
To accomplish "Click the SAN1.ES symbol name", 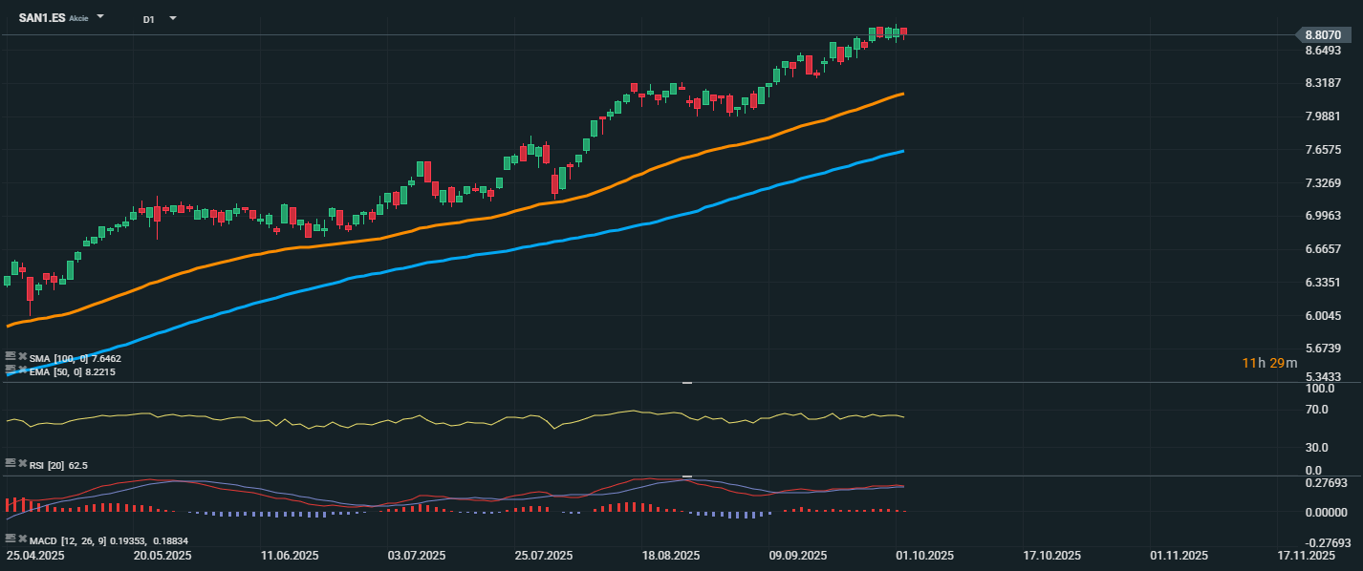I will pos(42,18).
